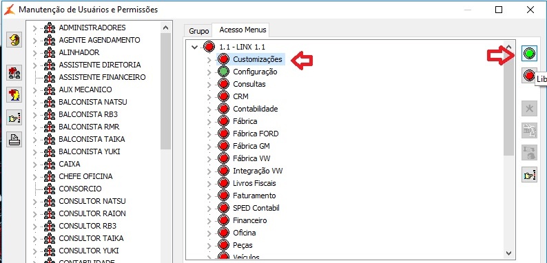The height and width of the screenshot is (263, 547).
Task: Expand the Customizações menu branch
Action: pos(209,60)
